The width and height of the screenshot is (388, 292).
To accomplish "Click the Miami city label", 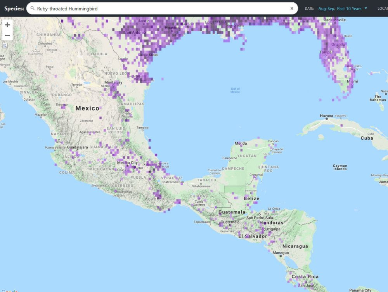I will (352, 81).
